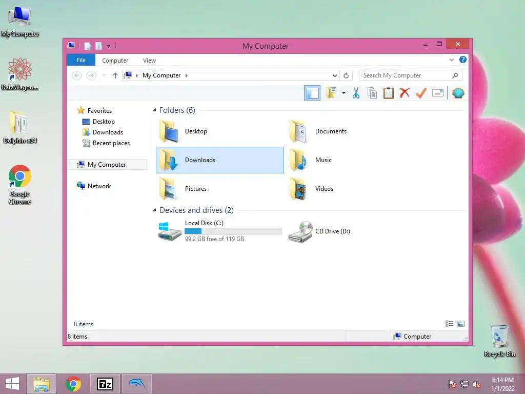Click Dolphin emulator in the taskbar

(136, 384)
